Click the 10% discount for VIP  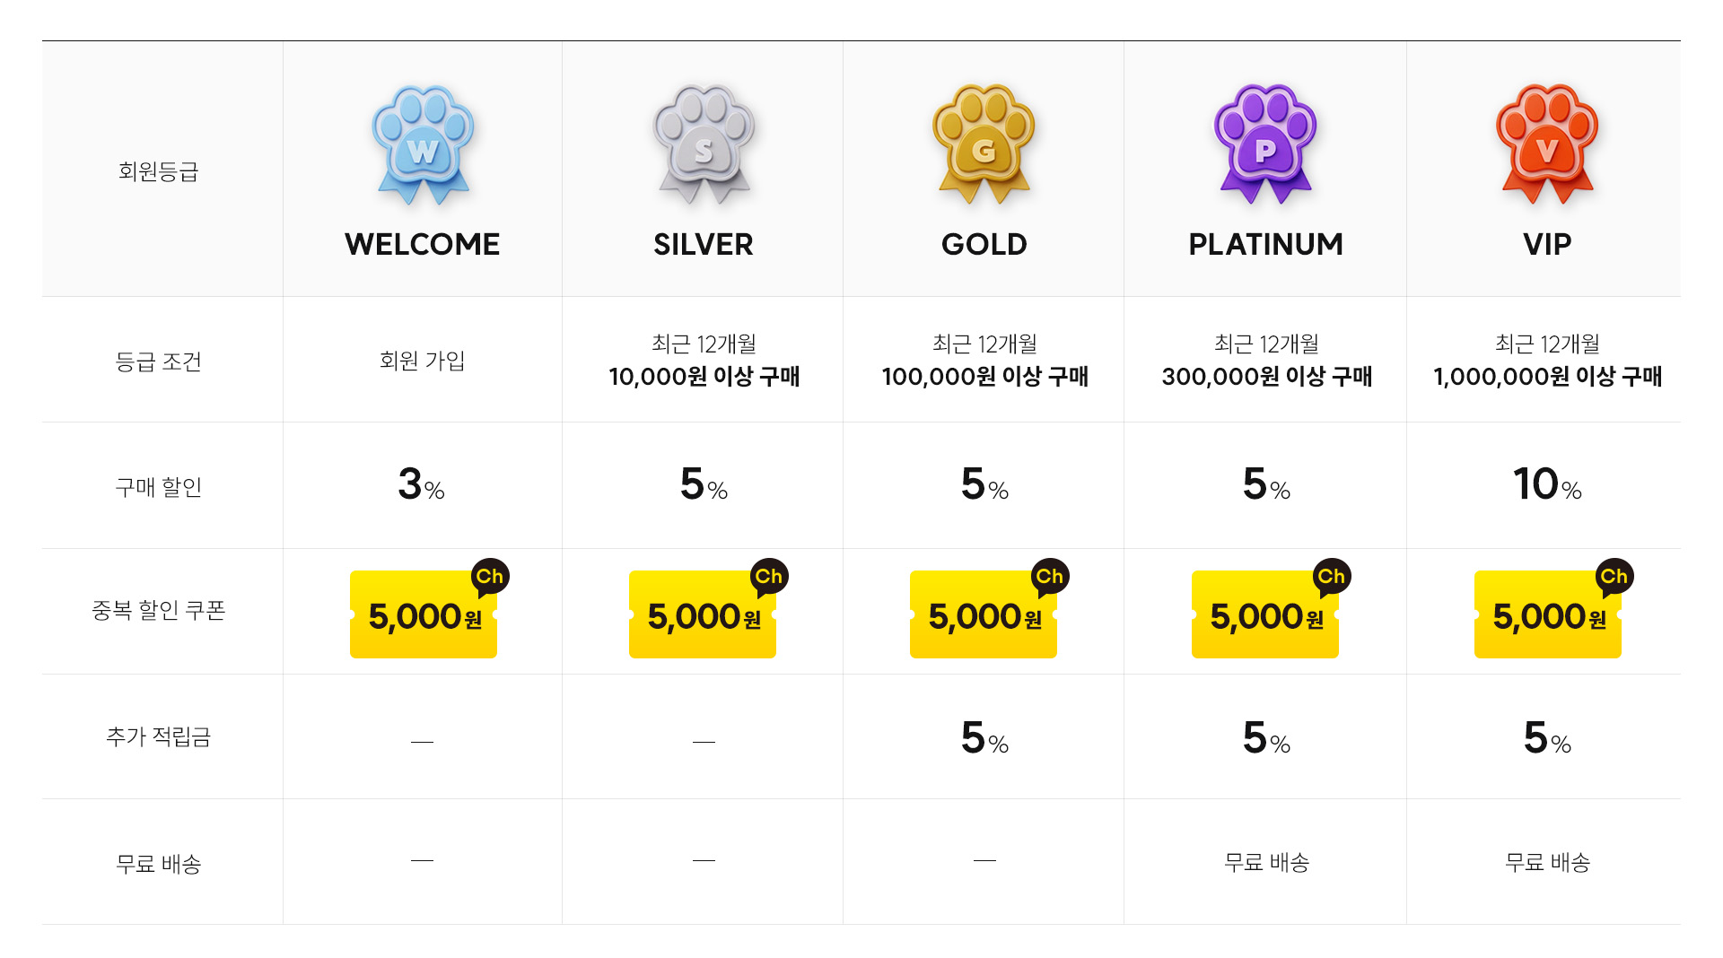[x=1547, y=484]
